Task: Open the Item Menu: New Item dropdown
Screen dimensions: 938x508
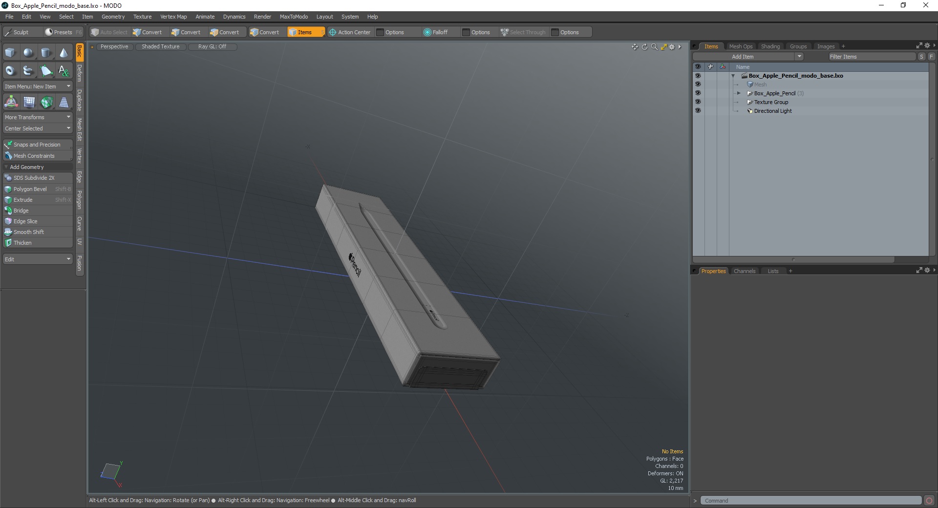Action: click(38, 86)
